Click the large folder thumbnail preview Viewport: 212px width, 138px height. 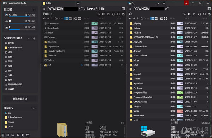62,130
